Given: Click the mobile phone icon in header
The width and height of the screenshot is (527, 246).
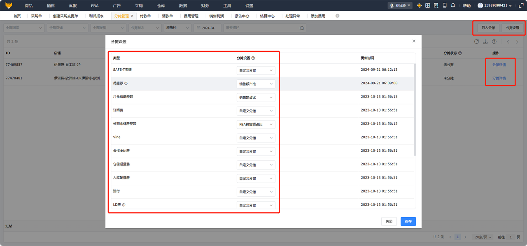Looking at the screenshot, I should [445, 6].
